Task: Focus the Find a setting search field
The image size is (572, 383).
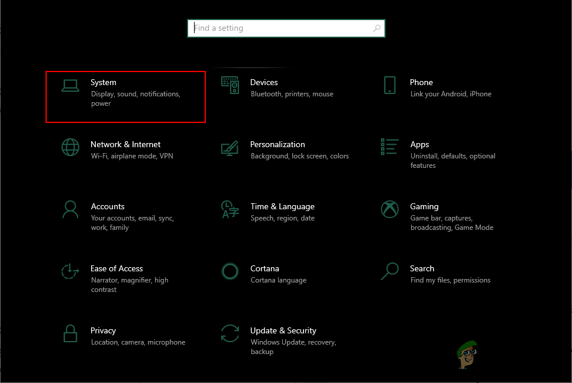Action: click(x=286, y=28)
